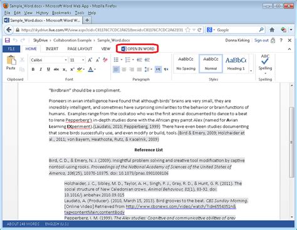
Task: Click the Undo arrow icon
Action: pos(15,40)
